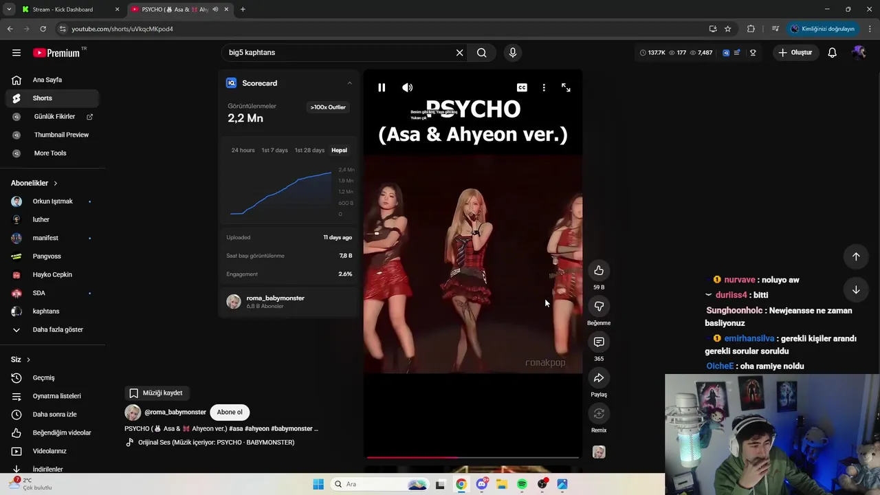Toggle closed captions on the Short
This screenshot has width=880, height=495.
point(522,87)
